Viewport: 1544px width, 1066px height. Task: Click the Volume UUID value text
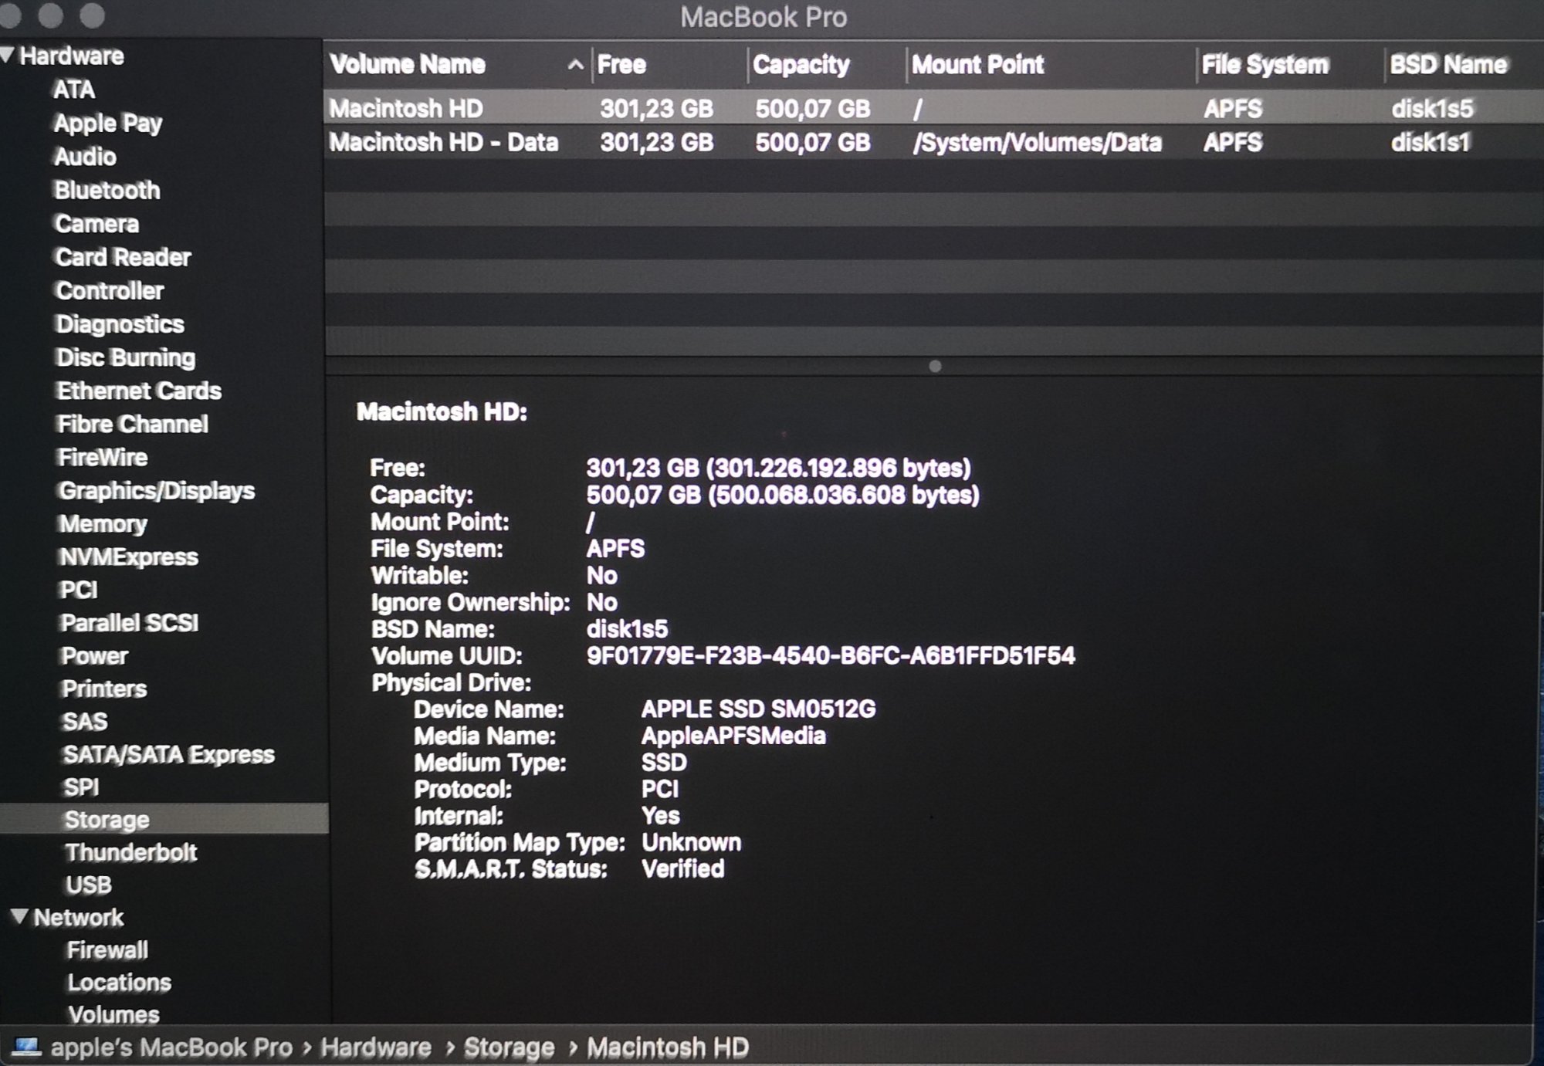[x=831, y=655]
